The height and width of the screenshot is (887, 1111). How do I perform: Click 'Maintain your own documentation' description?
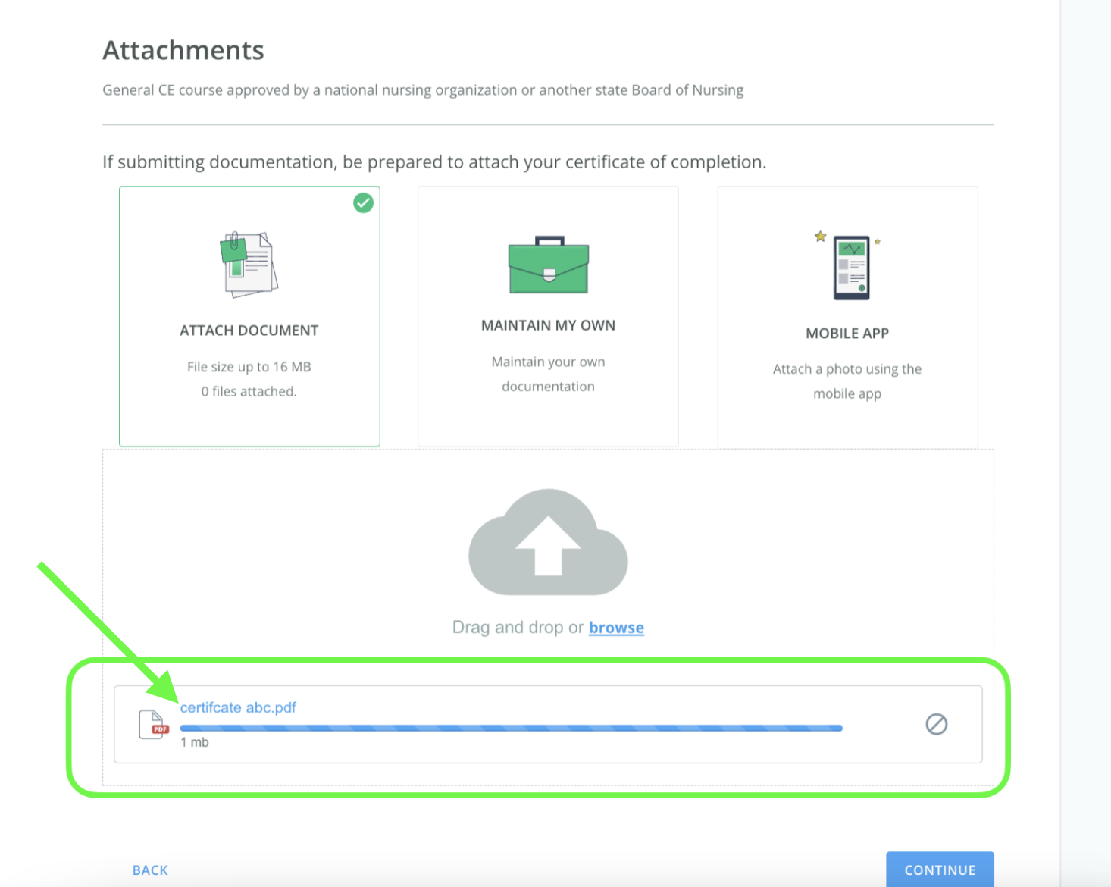[548, 375]
